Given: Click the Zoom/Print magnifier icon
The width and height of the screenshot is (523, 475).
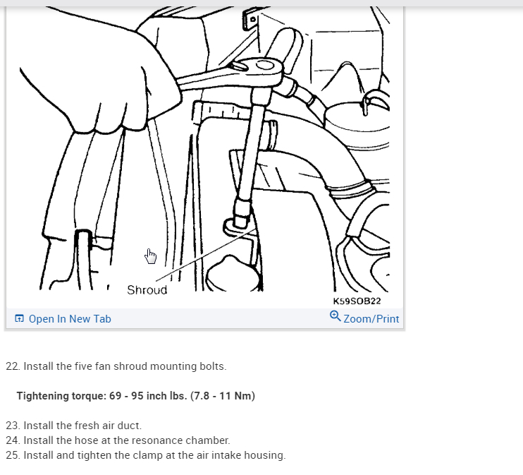Looking at the screenshot, I should coord(336,316).
